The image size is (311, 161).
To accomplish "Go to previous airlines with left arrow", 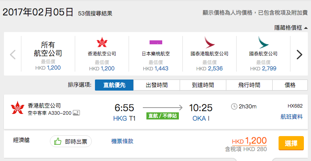I will tap(13, 55).
